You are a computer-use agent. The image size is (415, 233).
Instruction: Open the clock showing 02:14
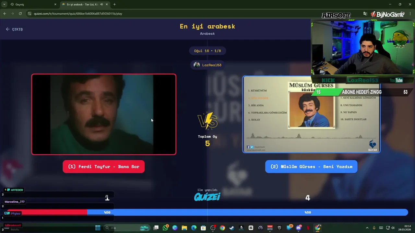pyautogui.click(x=405, y=228)
